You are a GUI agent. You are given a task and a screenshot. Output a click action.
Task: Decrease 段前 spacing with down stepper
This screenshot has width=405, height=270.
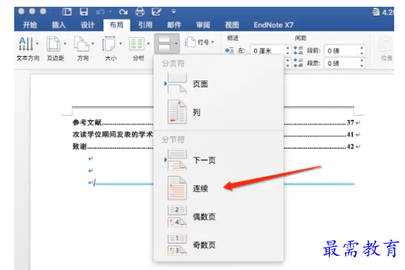click(362, 53)
